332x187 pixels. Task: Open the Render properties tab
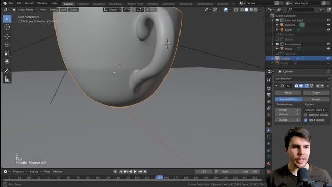point(269,88)
